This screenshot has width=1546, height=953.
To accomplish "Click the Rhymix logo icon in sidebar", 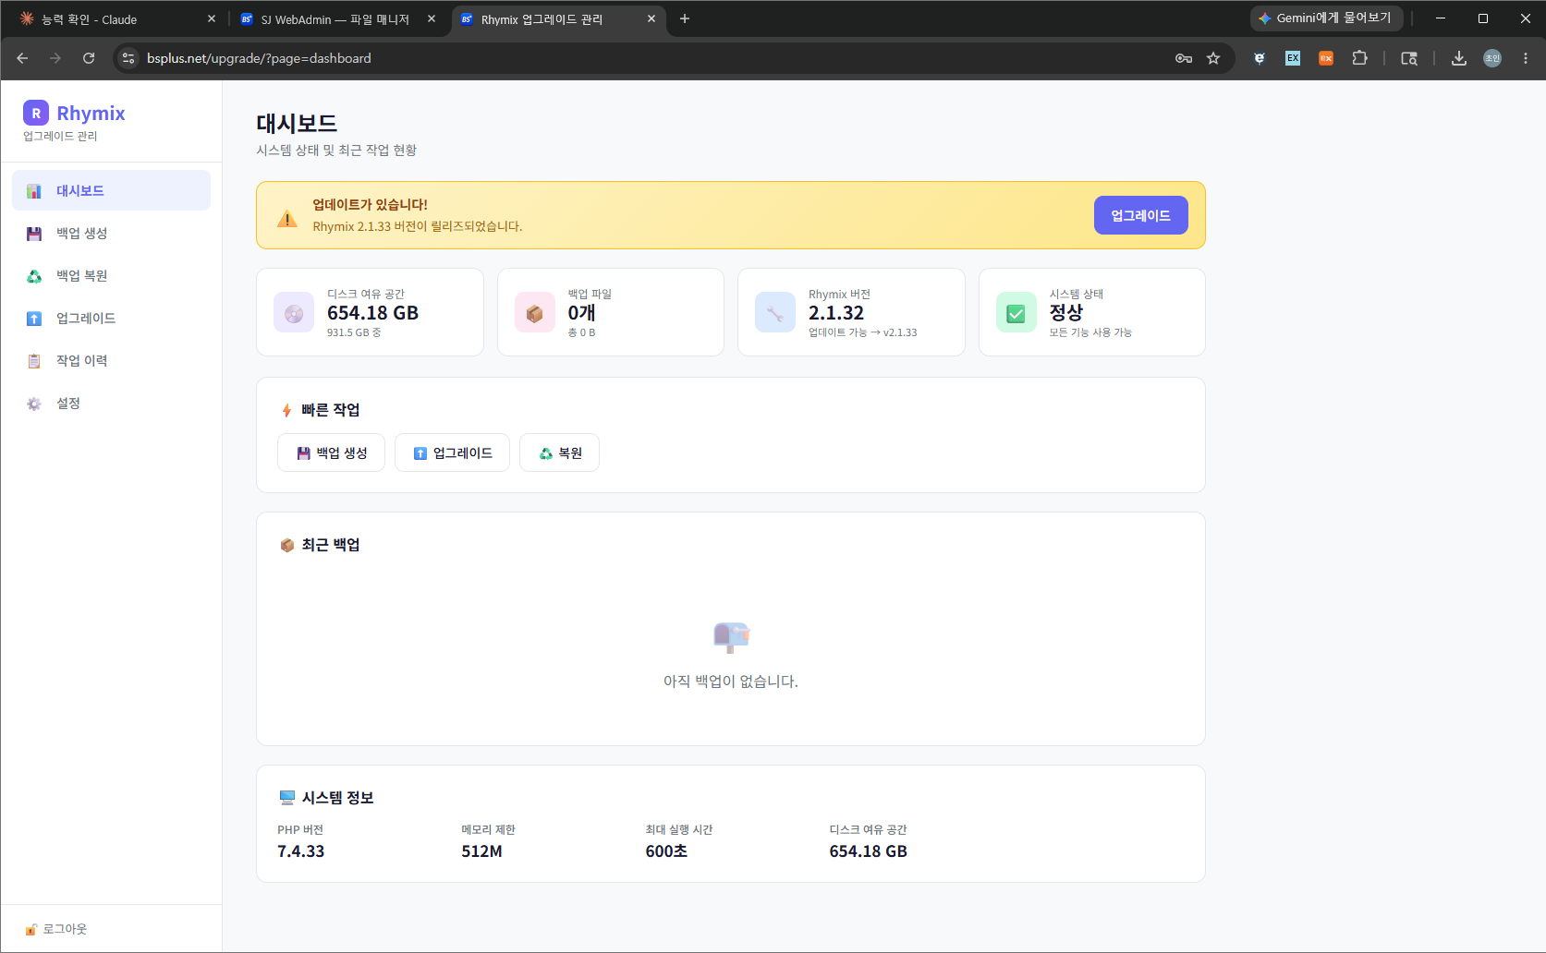I will [36, 113].
